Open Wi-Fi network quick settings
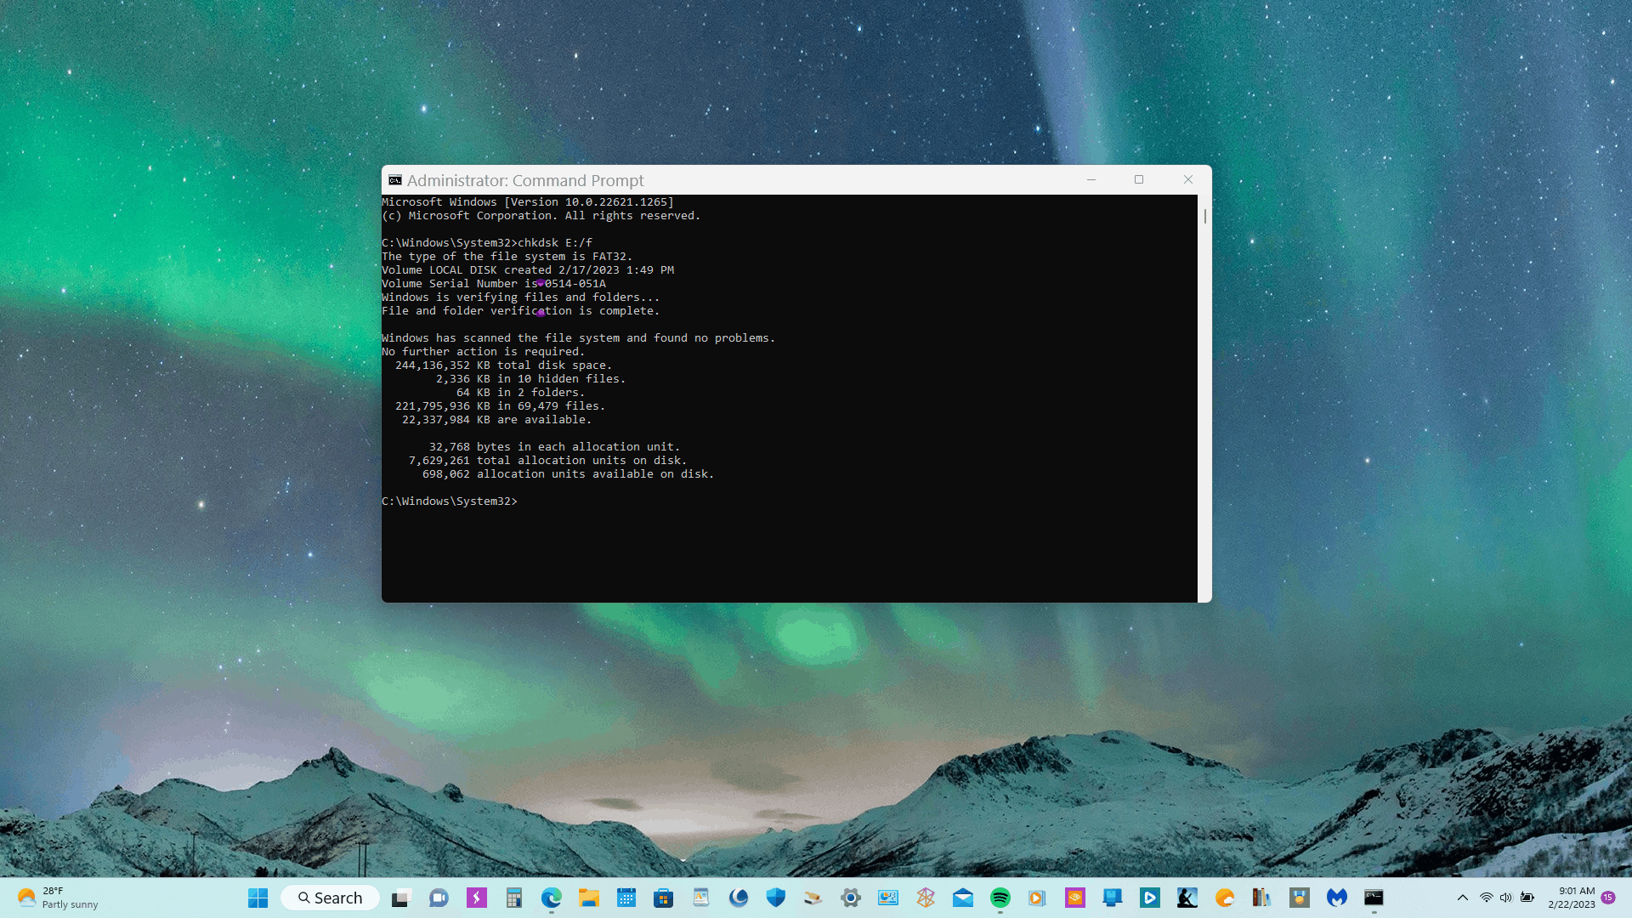This screenshot has height=918, width=1632. click(1487, 898)
